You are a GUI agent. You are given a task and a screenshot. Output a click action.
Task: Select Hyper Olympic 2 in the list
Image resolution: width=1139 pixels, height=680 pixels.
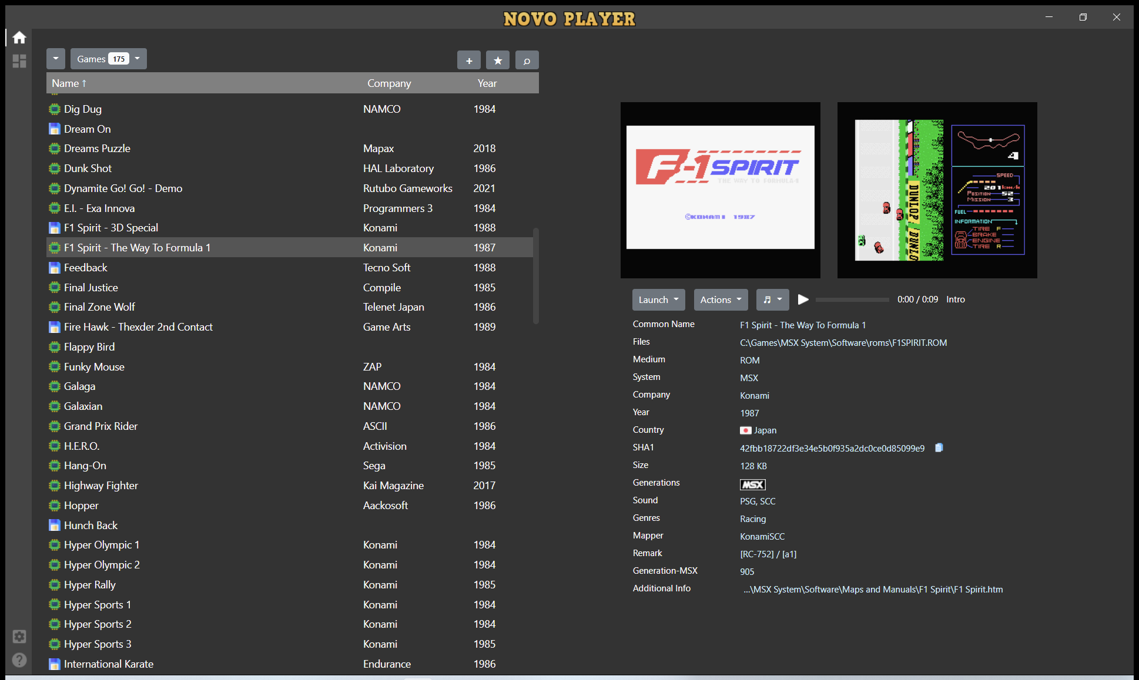tap(290, 565)
